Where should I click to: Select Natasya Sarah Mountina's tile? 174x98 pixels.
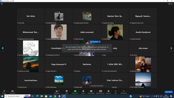(x=87, y=16)
